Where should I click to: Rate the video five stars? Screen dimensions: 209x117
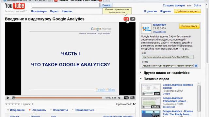tap(19, 104)
